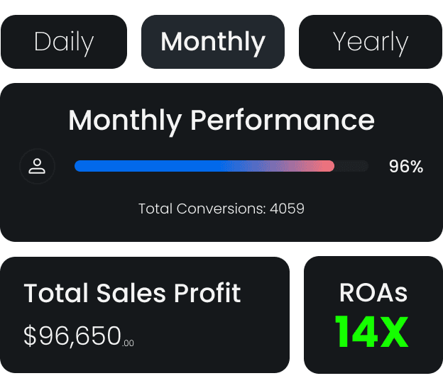Click the X in the green 14X

(x=393, y=331)
